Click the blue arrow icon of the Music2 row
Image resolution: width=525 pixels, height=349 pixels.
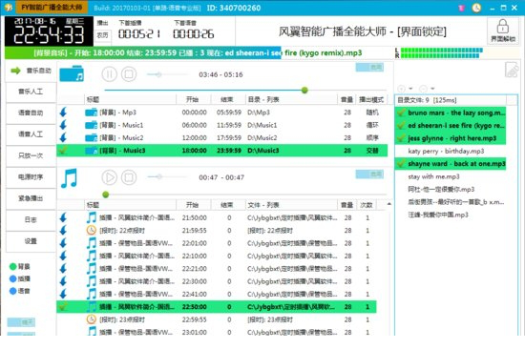click(x=63, y=137)
